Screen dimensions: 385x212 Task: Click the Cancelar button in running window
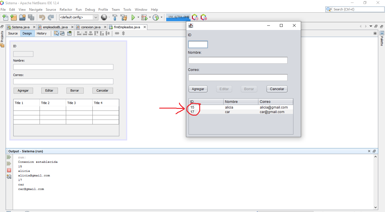pyautogui.click(x=277, y=89)
